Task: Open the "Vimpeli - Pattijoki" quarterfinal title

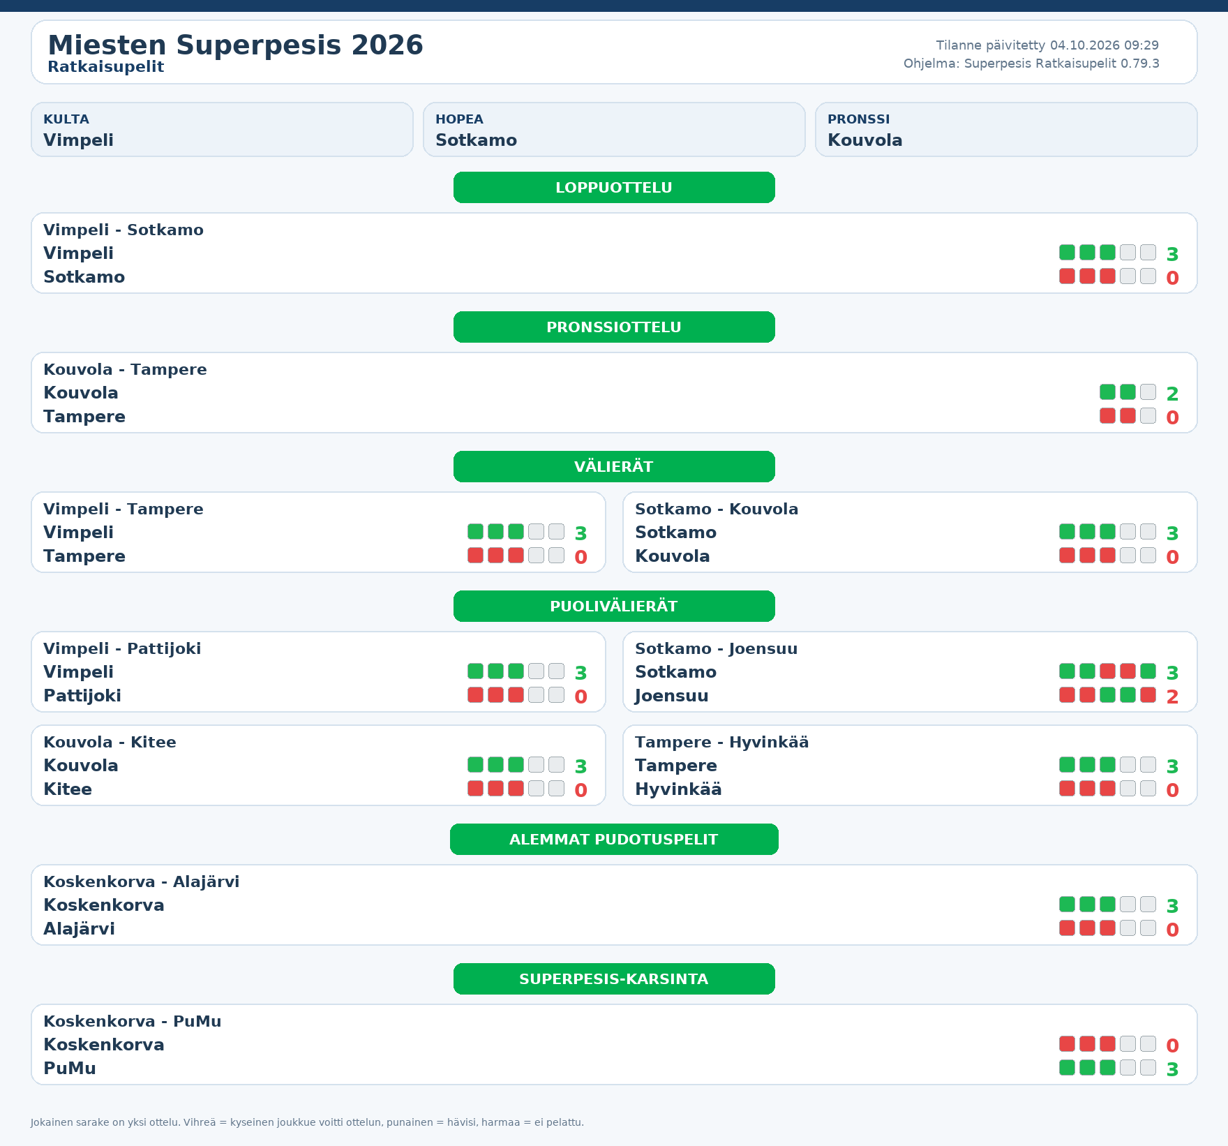Action: pos(122,649)
